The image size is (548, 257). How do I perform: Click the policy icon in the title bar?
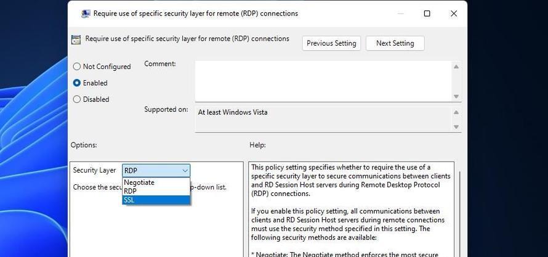tap(86, 14)
